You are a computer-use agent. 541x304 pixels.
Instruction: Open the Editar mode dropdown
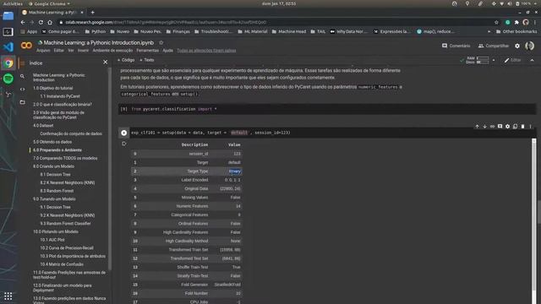click(512, 60)
